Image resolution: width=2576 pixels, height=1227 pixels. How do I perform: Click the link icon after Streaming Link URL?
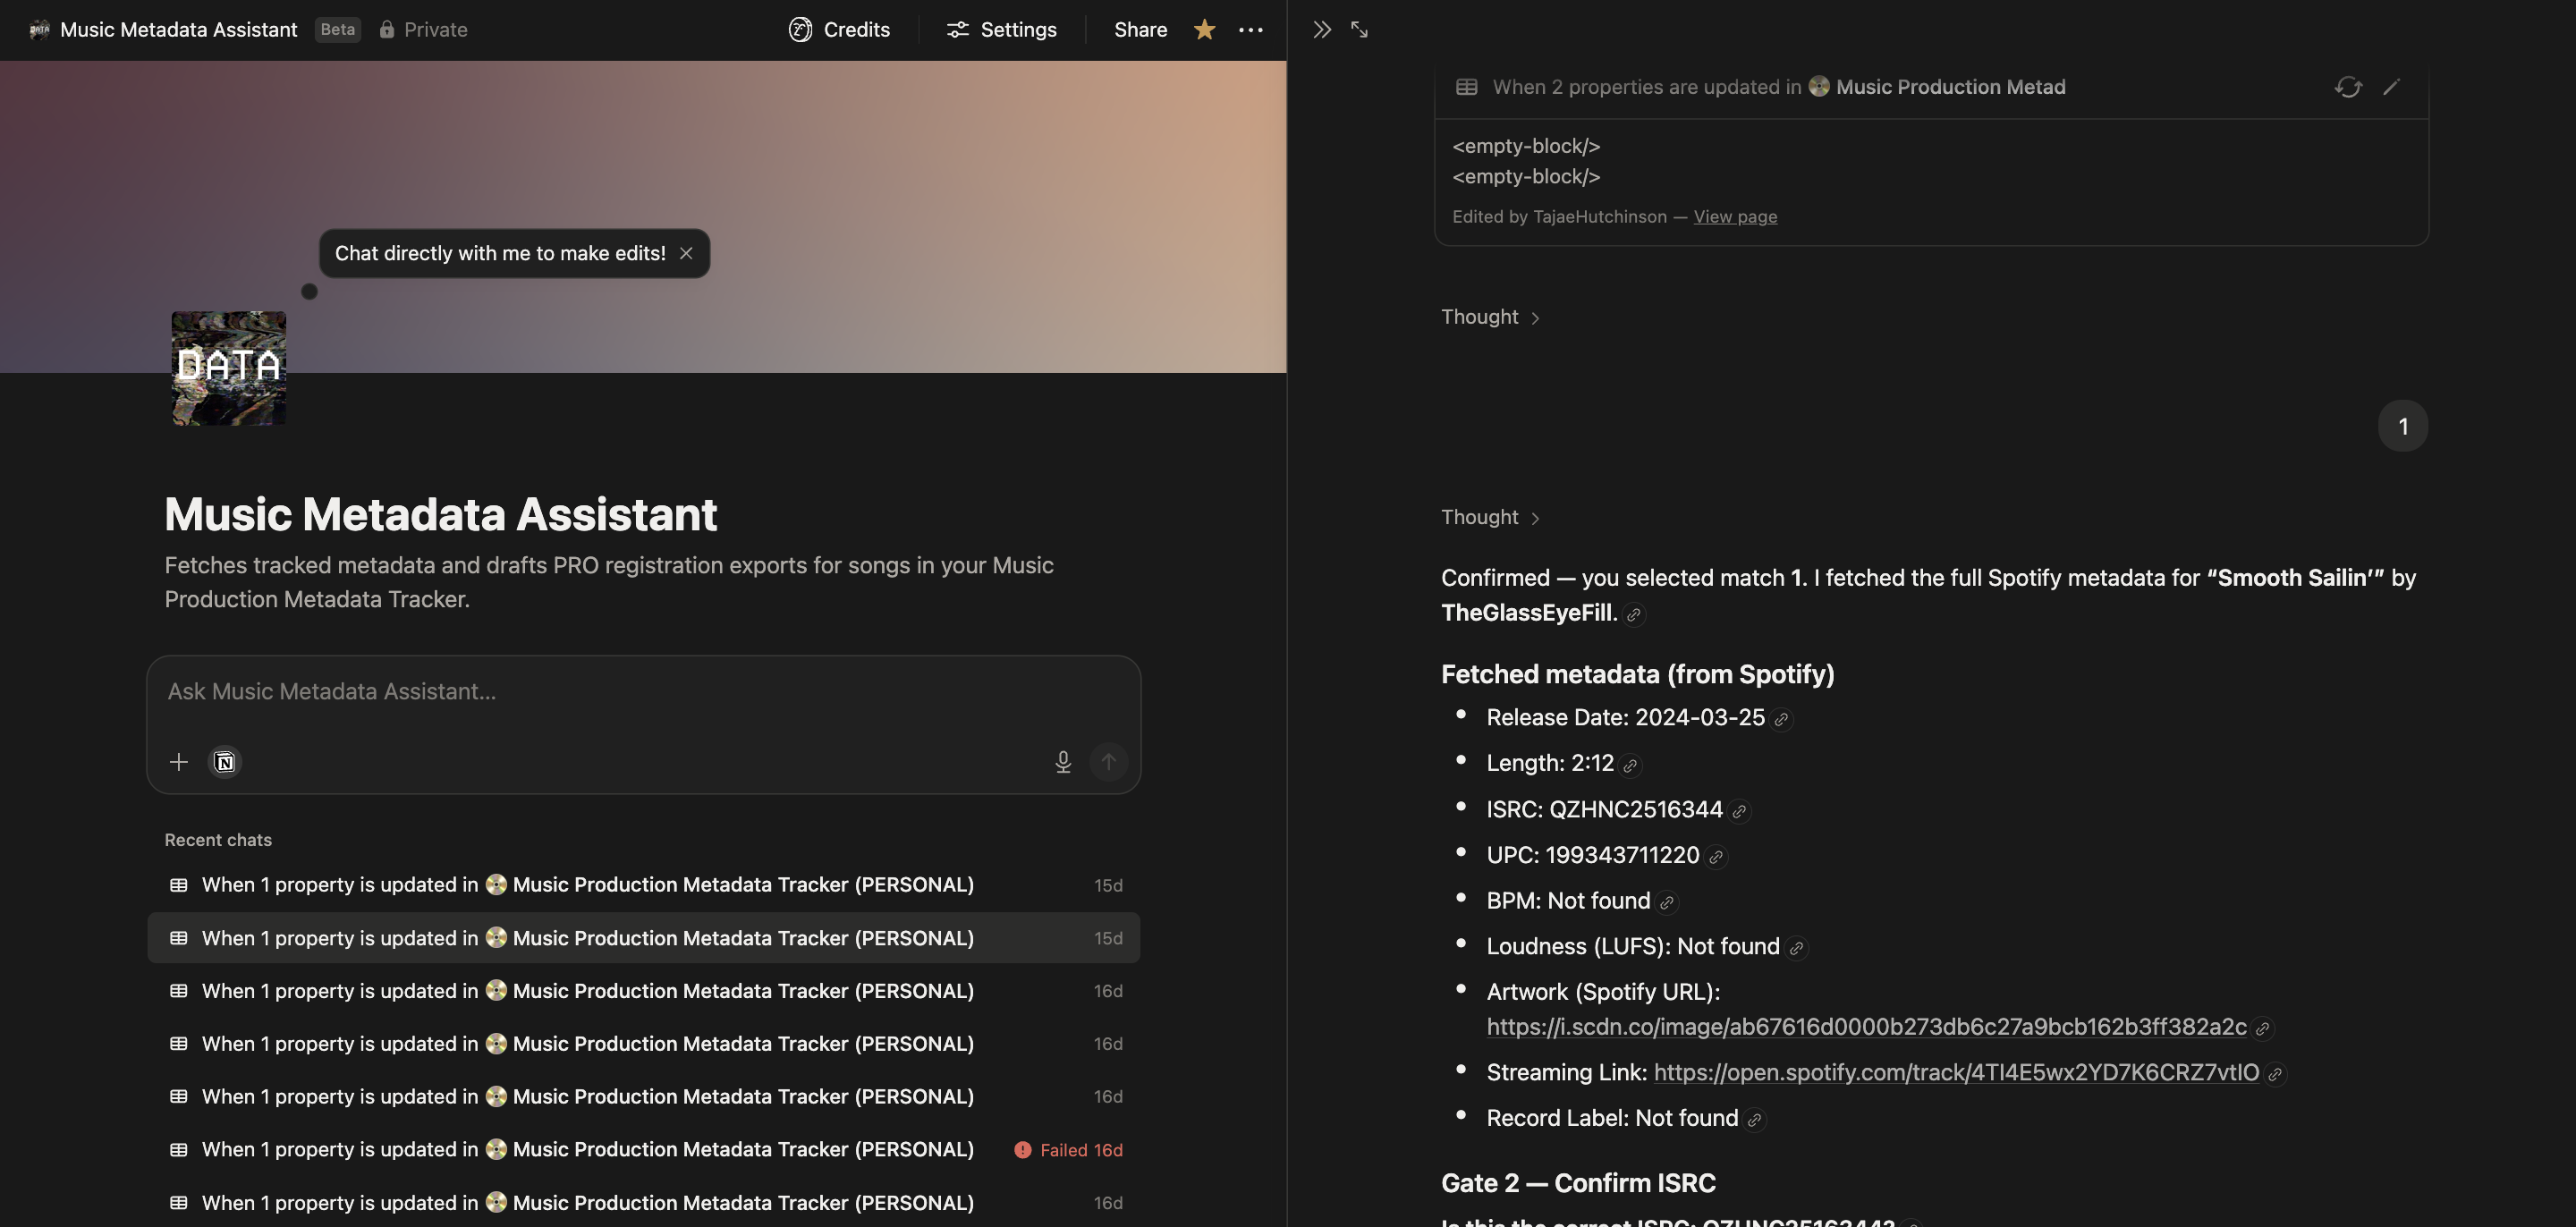click(x=2275, y=1074)
